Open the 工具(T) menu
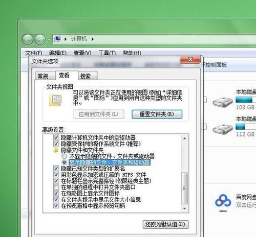Screen dimensions: 256x237 pyautogui.click(x=107, y=53)
